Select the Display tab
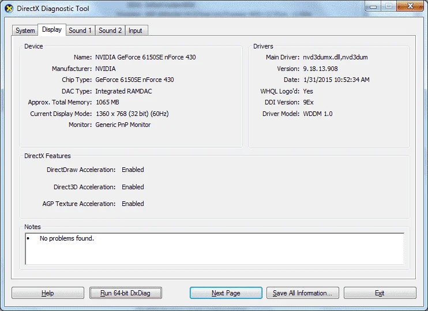The height and width of the screenshot is (311, 428). tap(52, 29)
